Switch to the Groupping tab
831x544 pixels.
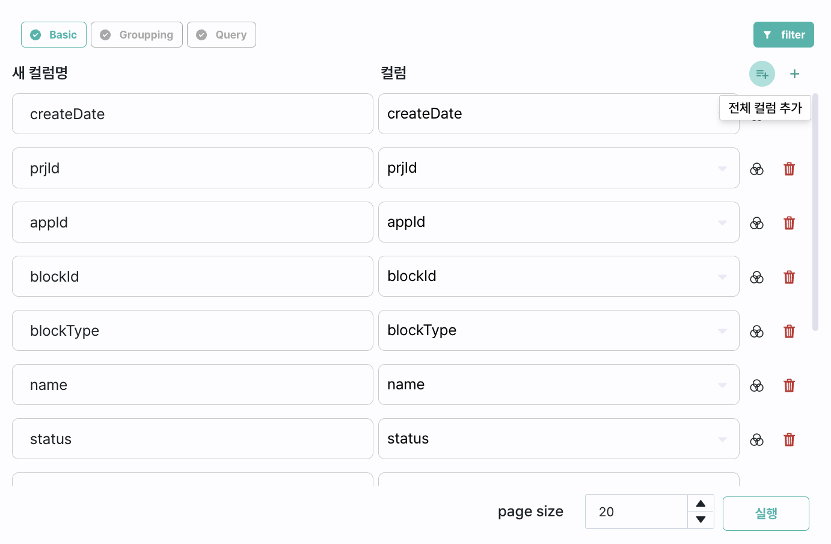136,35
